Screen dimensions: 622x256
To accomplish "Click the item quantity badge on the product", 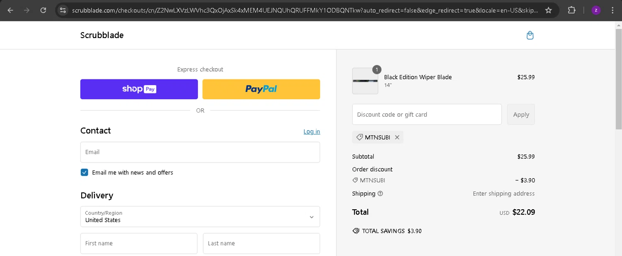I will tap(377, 69).
